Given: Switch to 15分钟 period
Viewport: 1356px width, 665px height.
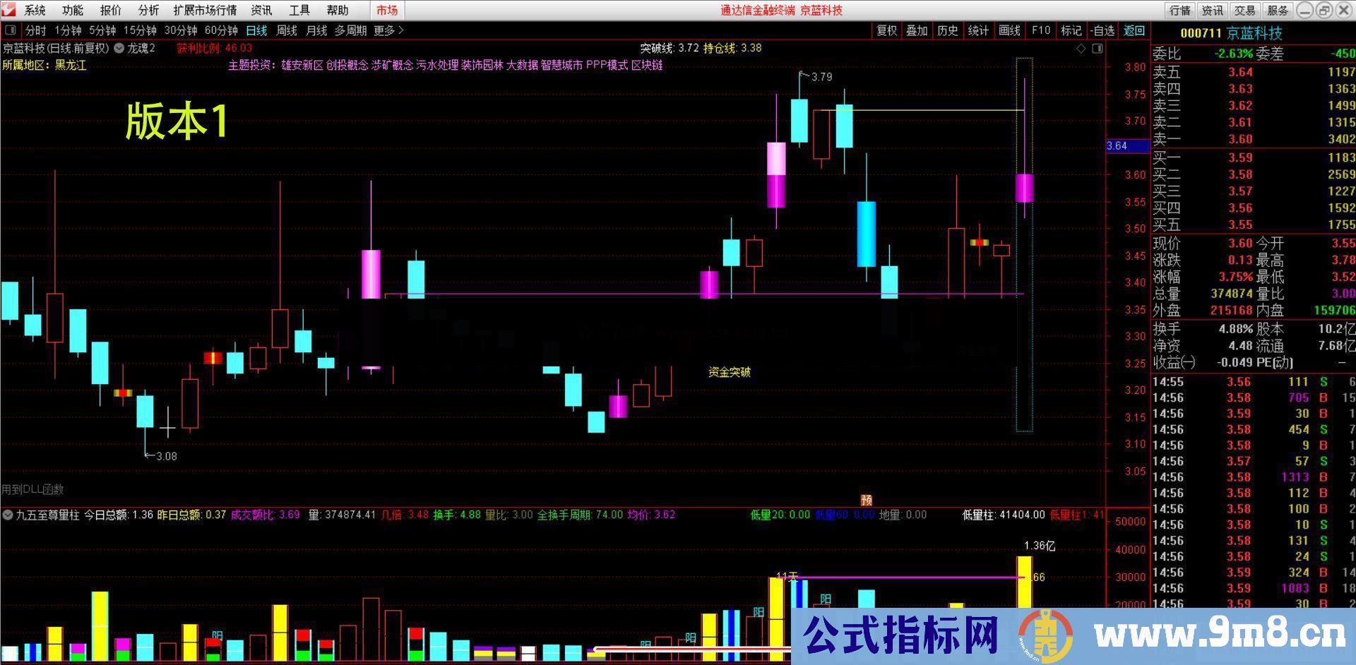Looking at the screenshot, I should (x=140, y=30).
